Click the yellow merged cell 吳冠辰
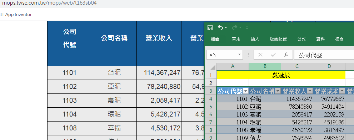This screenshot has height=140, width=354. point(281,75)
